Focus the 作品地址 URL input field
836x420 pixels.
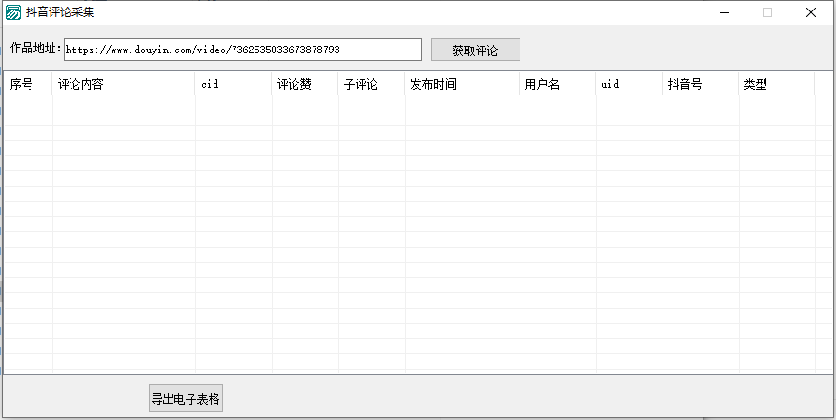243,50
